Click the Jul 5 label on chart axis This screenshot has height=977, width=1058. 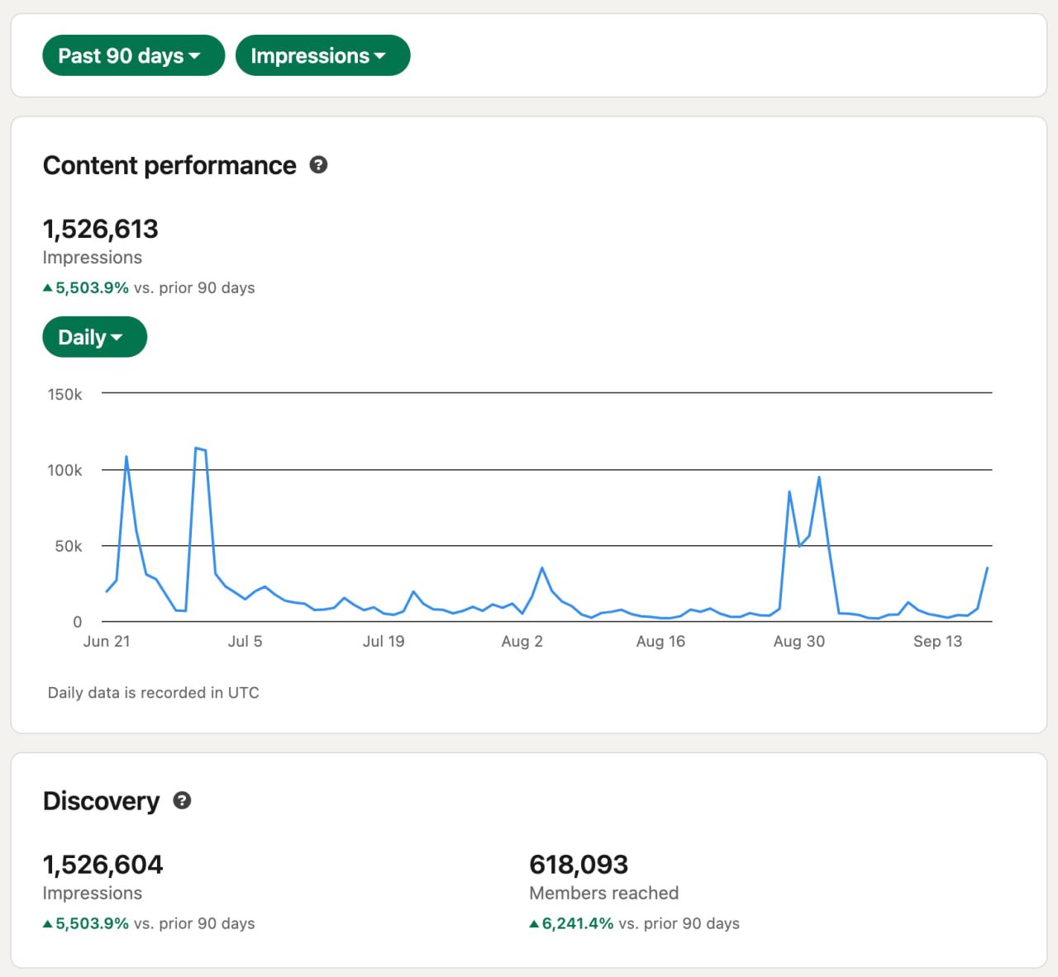tap(245, 642)
